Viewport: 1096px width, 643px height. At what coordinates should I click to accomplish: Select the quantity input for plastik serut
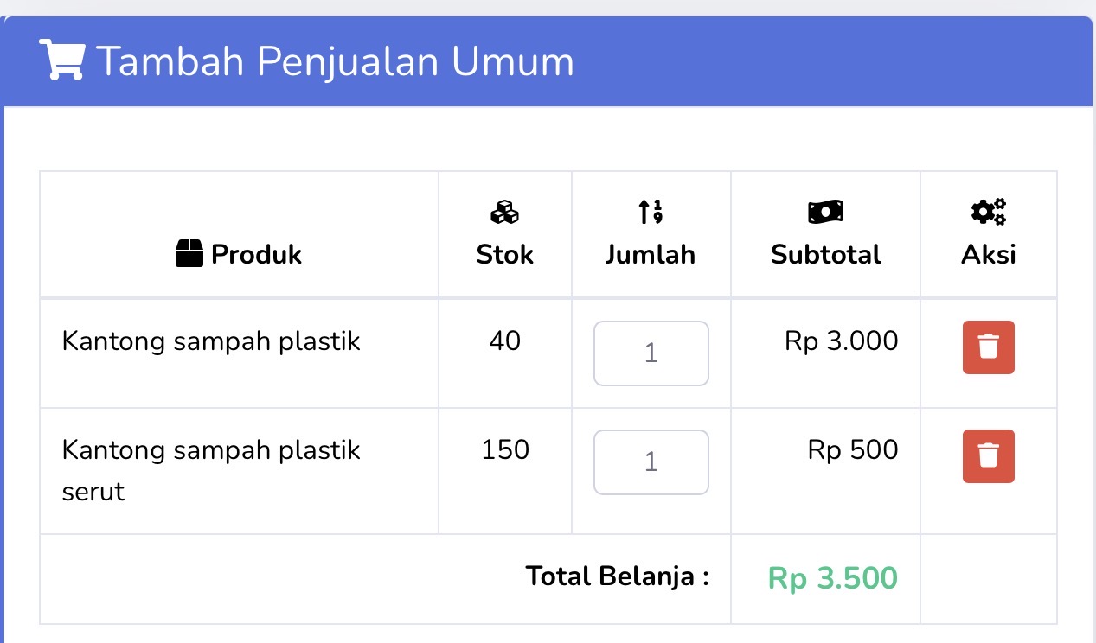click(x=651, y=462)
